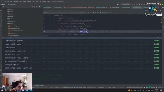The height and width of the screenshot is (92, 164).
Task: Click the "require" key in composer.json
Action: [x=59, y=15]
